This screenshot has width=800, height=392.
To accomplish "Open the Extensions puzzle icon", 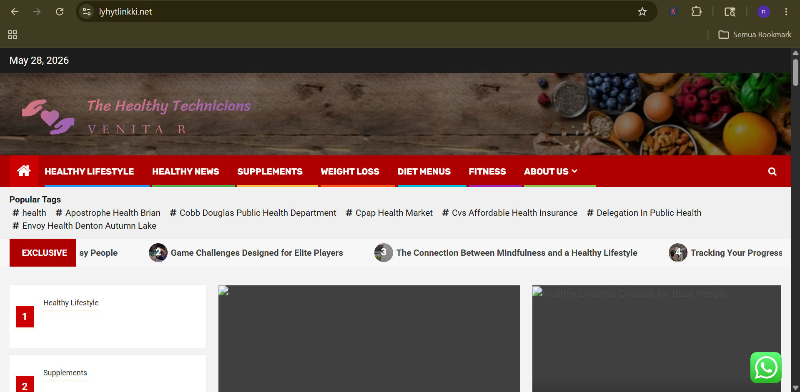I will [696, 12].
